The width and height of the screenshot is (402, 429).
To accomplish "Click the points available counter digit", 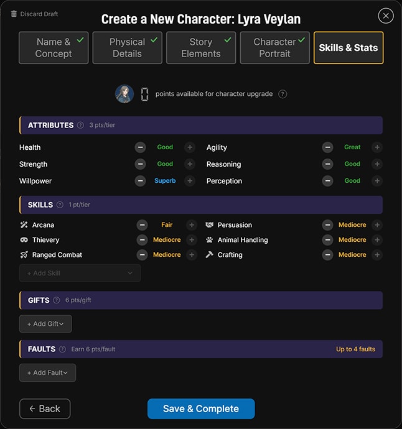I will [x=144, y=95].
